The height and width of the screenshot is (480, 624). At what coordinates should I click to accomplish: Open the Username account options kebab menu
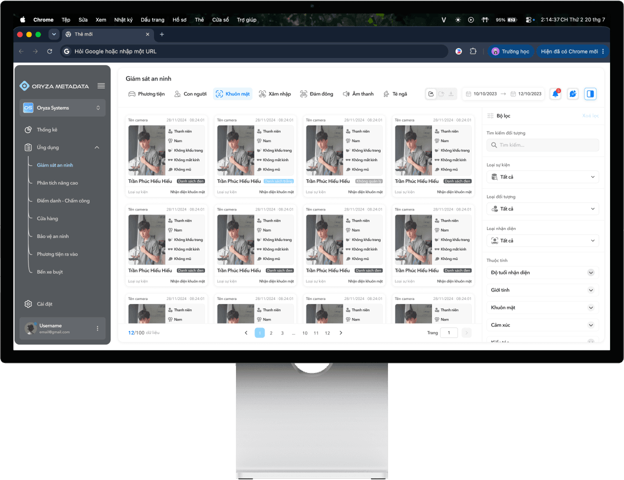pyautogui.click(x=97, y=328)
